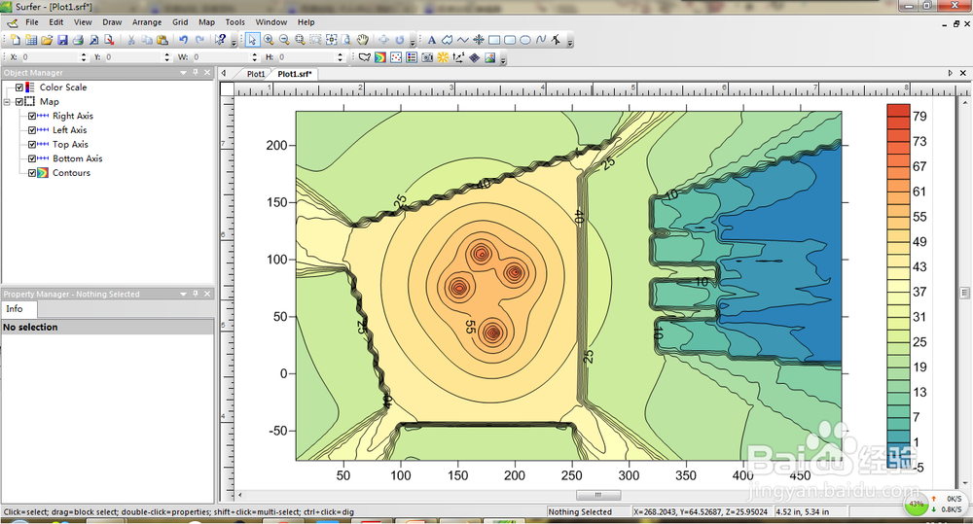Switch to the Plot1 tab
973x524 pixels.
point(256,74)
